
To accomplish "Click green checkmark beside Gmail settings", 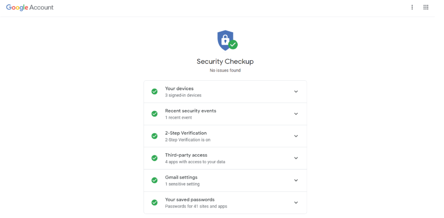I will (154, 180).
